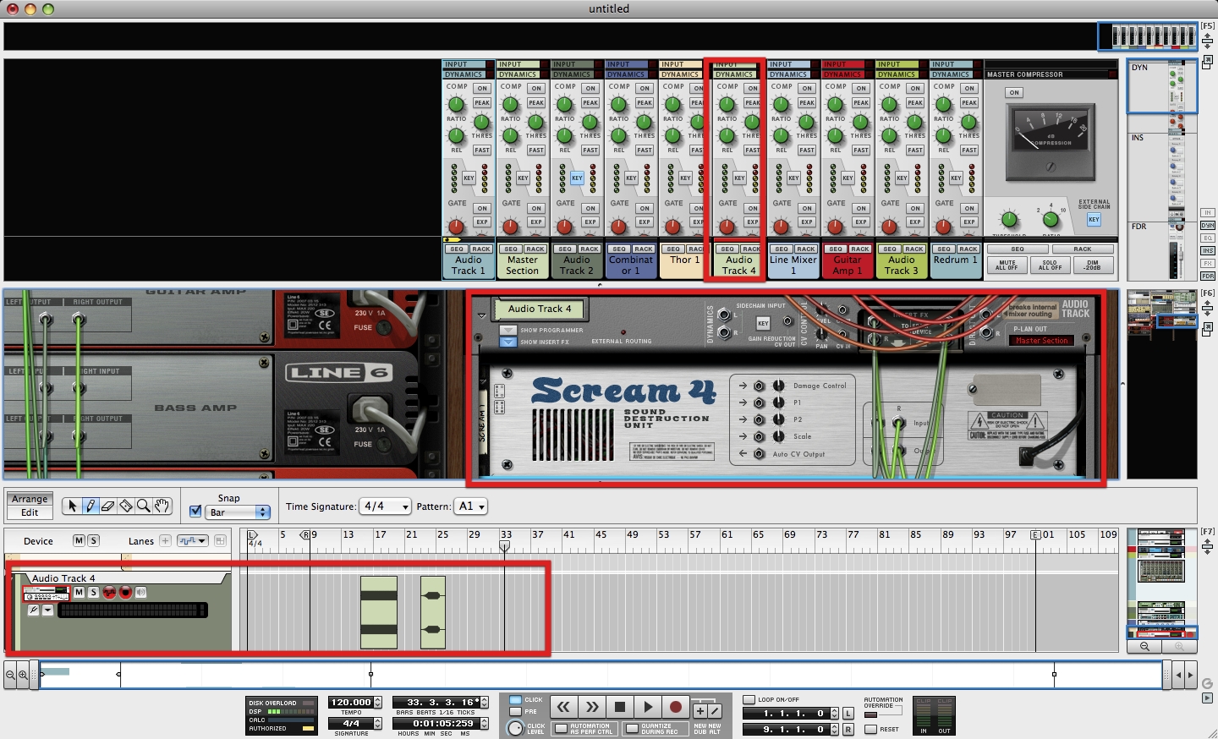Click MUTE ALL OFF button
This screenshot has height=739, width=1218.
click(x=1007, y=265)
